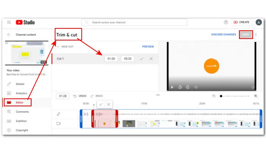Click the CREATE button
The height and width of the screenshot is (154, 266).
(x=241, y=22)
